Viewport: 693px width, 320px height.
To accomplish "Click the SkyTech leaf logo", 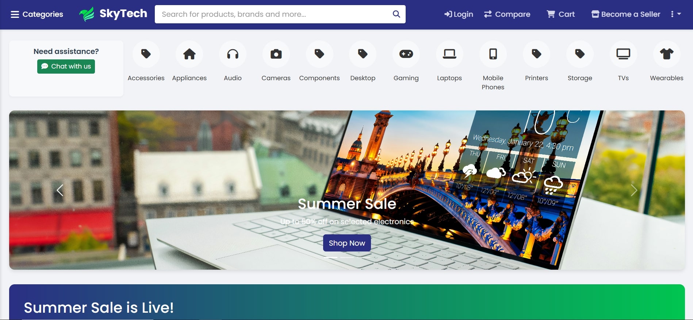I will point(87,14).
